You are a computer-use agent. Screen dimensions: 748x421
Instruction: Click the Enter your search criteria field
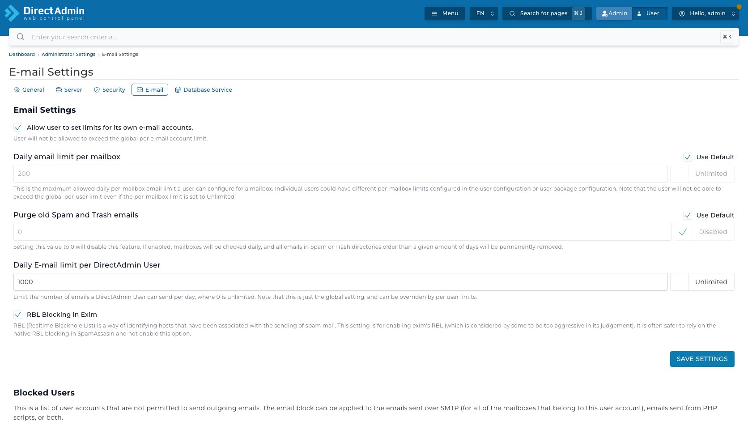click(x=374, y=37)
